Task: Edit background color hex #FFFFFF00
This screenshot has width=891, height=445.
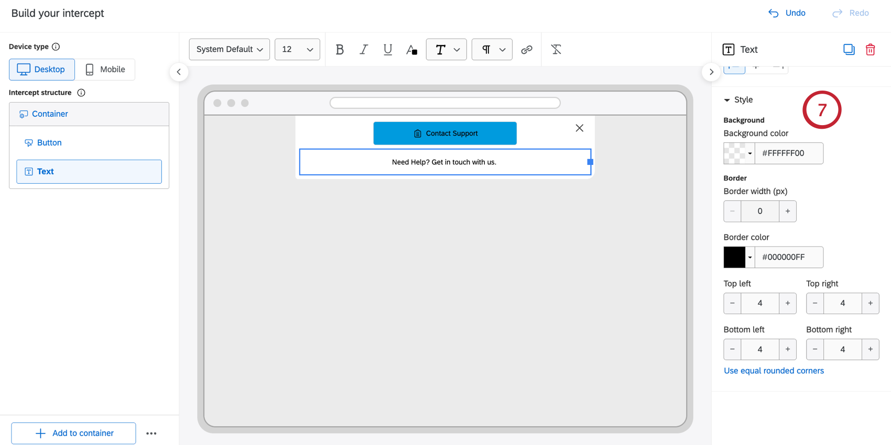Action: pos(789,153)
